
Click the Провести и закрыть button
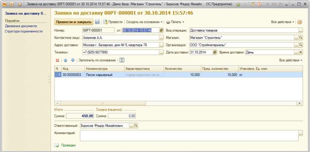click(74, 22)
